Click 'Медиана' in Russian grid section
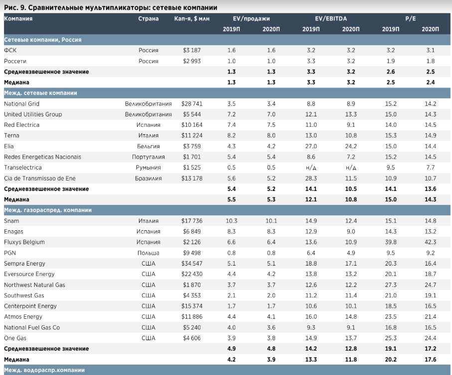This screenshot has height=375, width=452. [x=16, y=82]
